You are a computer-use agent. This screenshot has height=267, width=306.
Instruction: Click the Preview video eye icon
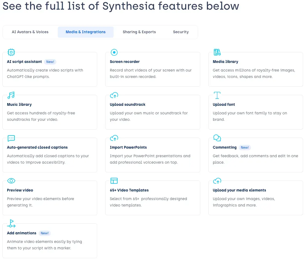11,181
